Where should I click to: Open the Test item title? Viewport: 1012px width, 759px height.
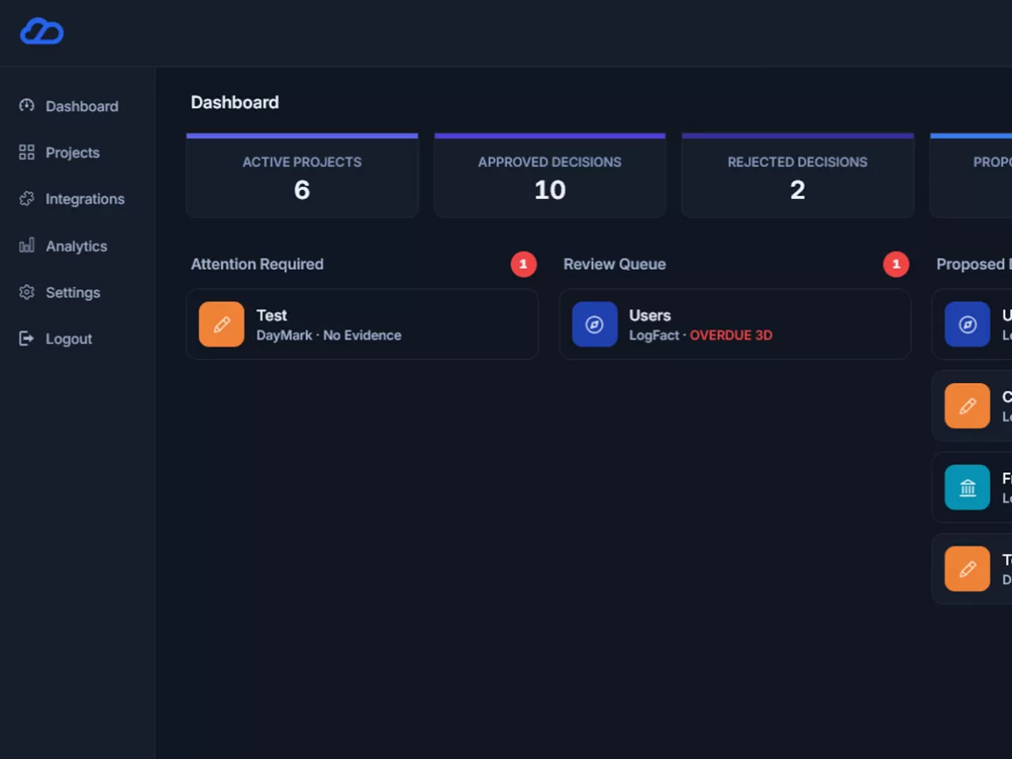click(x=272, y=315)
